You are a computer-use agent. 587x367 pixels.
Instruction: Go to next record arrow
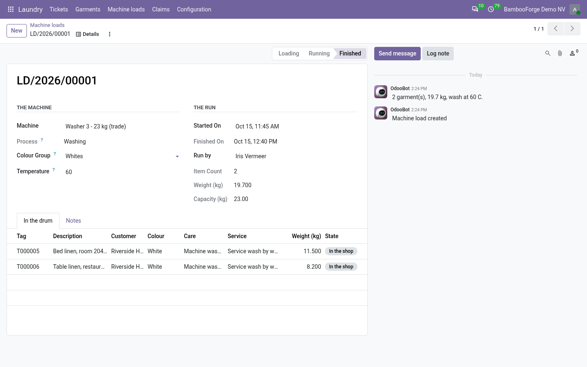point(572,29)
